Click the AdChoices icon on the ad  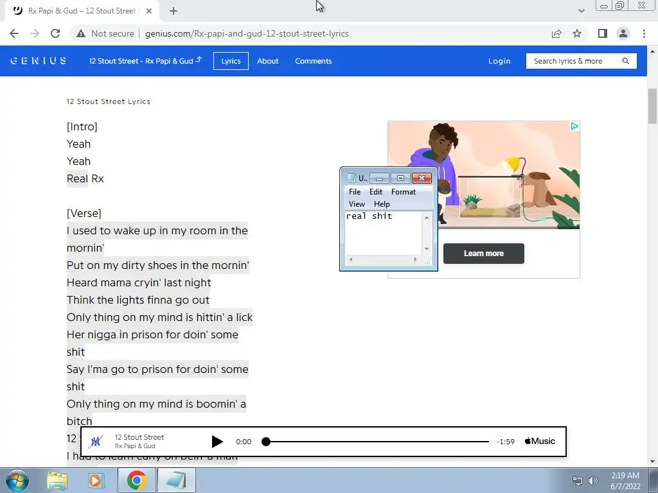click(x=574, y=126)
